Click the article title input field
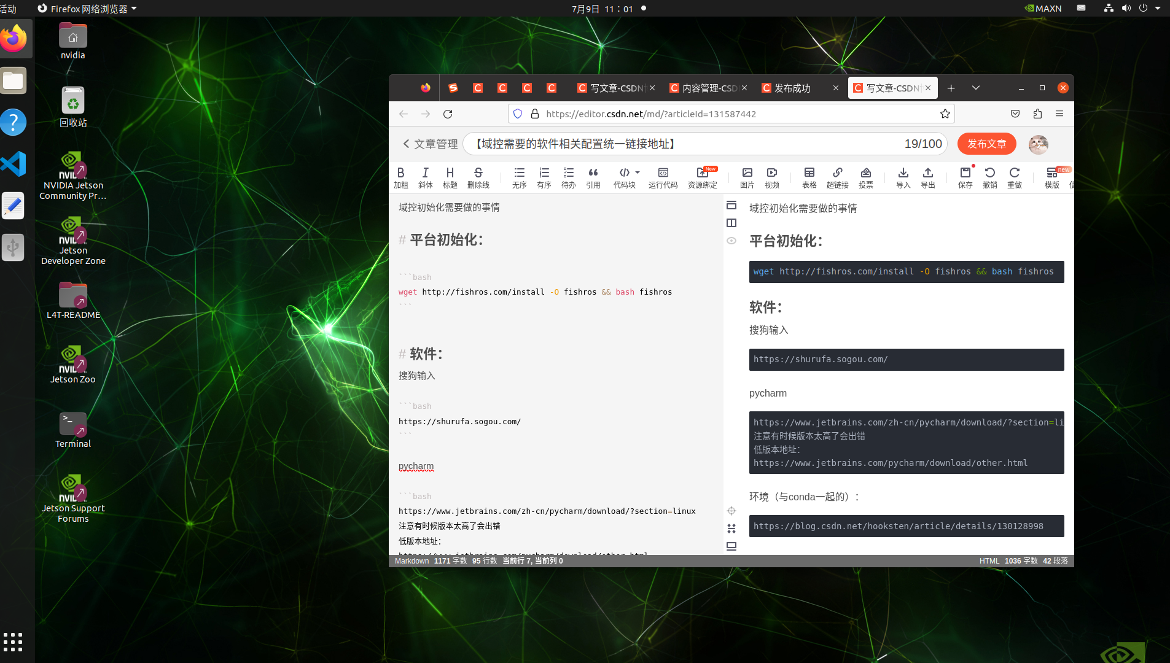Image resolution: width=1170 pixels, height=663 pixels. [705, 144]
